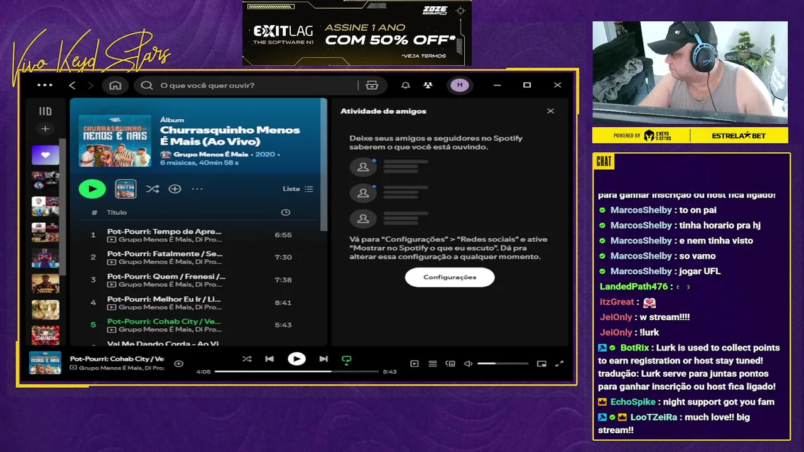
Task: Seek within the song progress bar
Action: [x=297, y=372]
